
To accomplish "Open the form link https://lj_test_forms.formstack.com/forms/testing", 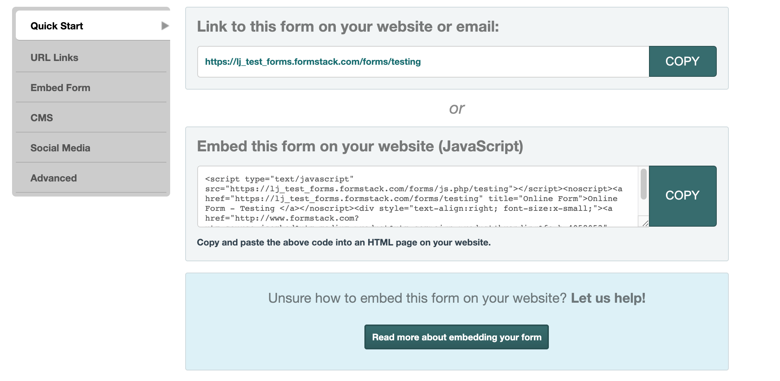I will tap(313, 61).
